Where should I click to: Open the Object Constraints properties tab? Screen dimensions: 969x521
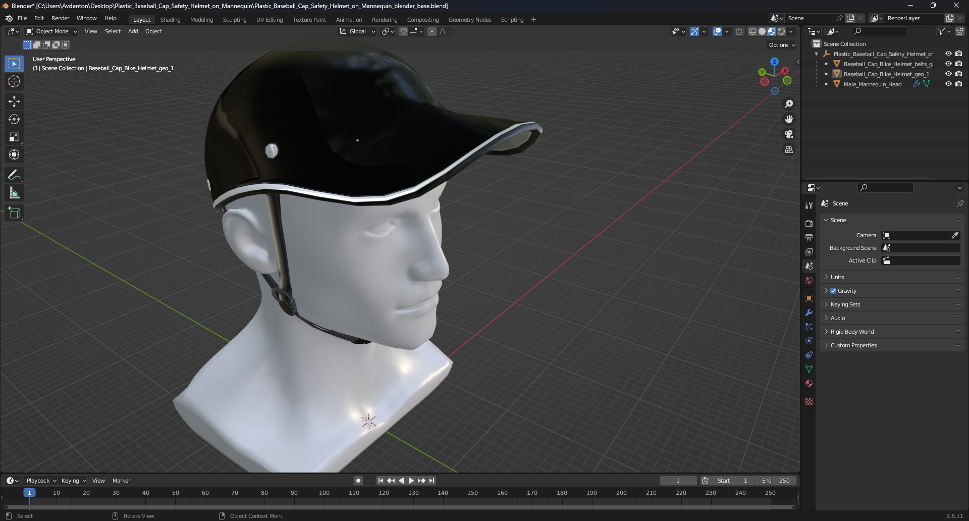pos(809,355)
